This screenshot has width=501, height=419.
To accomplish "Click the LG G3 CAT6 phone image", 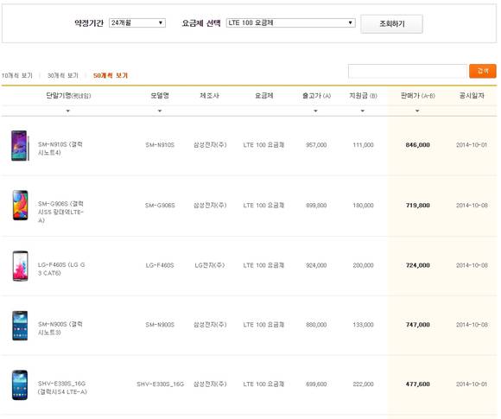I will pos(20,266).
